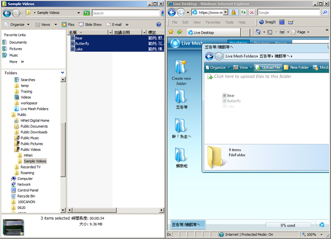Click Refresh icon in Internet Explorer

point(243,12)
